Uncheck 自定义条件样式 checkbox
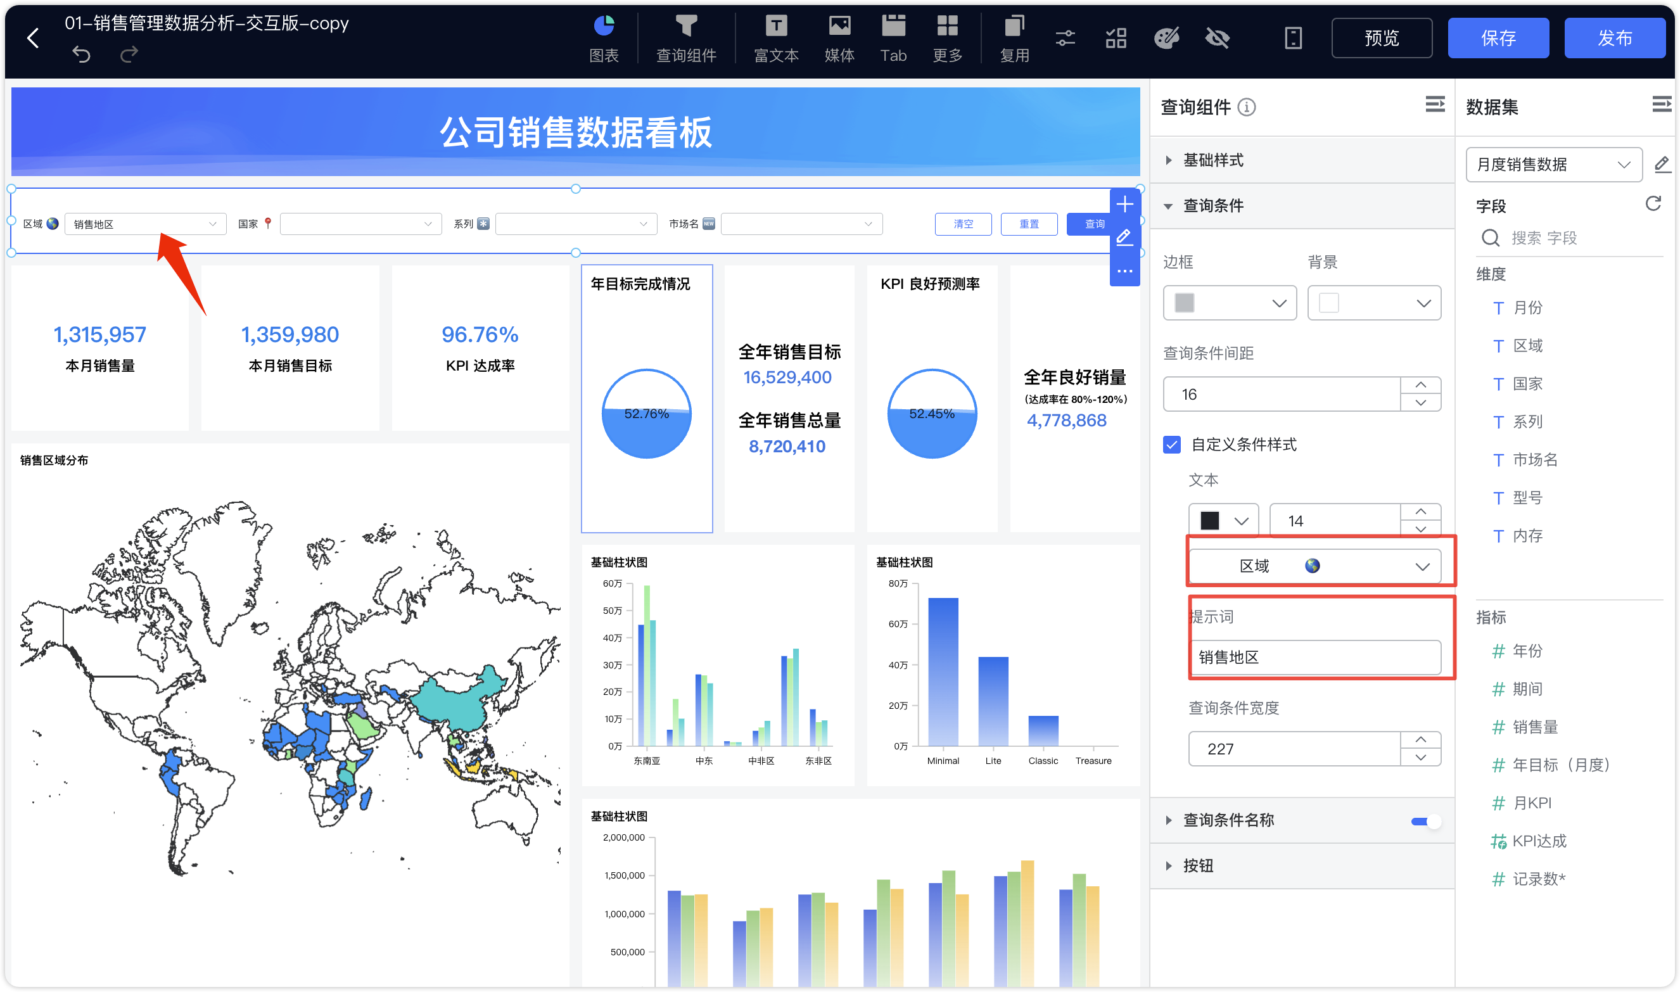Viewport: 1680px width, 992px height. pos(1172,445)
